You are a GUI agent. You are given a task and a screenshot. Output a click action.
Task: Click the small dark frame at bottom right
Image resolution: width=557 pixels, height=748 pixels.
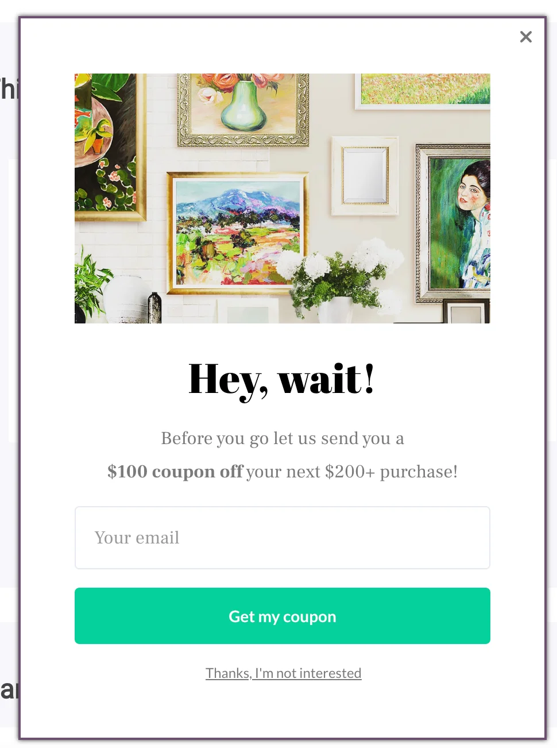466,312
